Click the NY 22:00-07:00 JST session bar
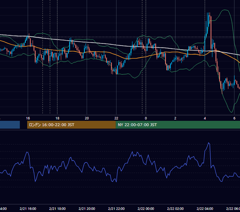 point(178,125)
